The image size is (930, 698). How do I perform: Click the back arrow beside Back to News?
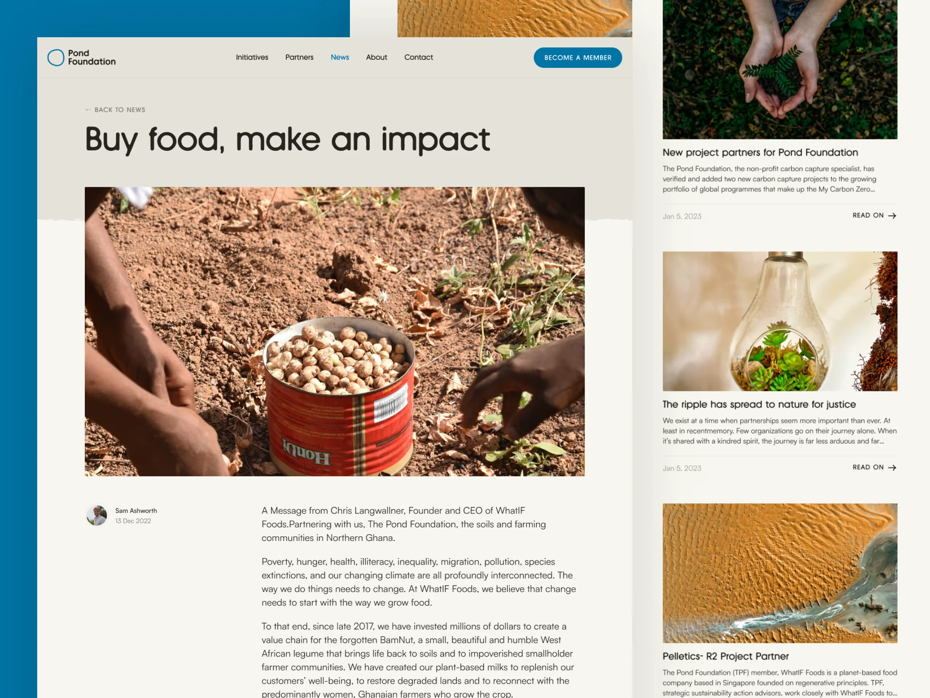88,110
